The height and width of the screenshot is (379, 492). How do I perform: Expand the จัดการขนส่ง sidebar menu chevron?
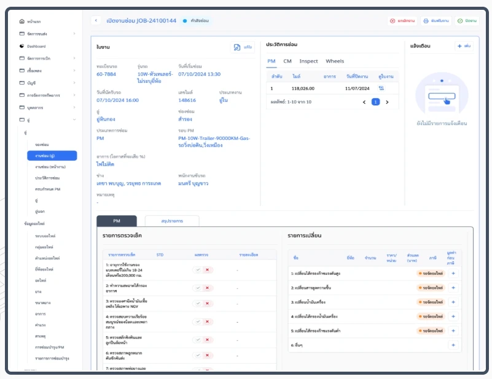coord(74,34)
